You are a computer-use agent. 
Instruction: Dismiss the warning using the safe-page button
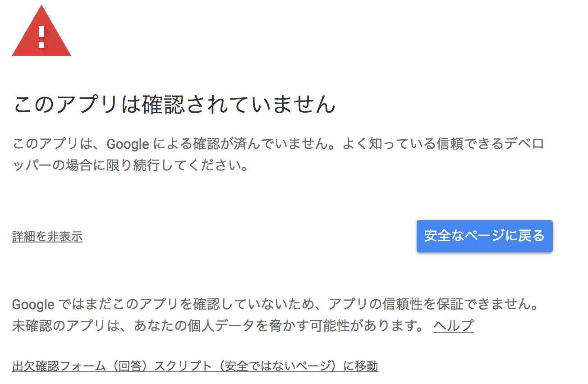[484, 236]
